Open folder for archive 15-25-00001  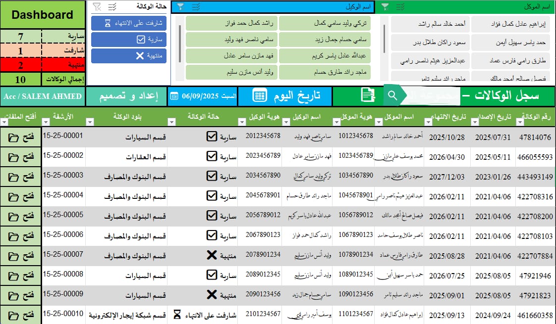[x=21, y=138]
